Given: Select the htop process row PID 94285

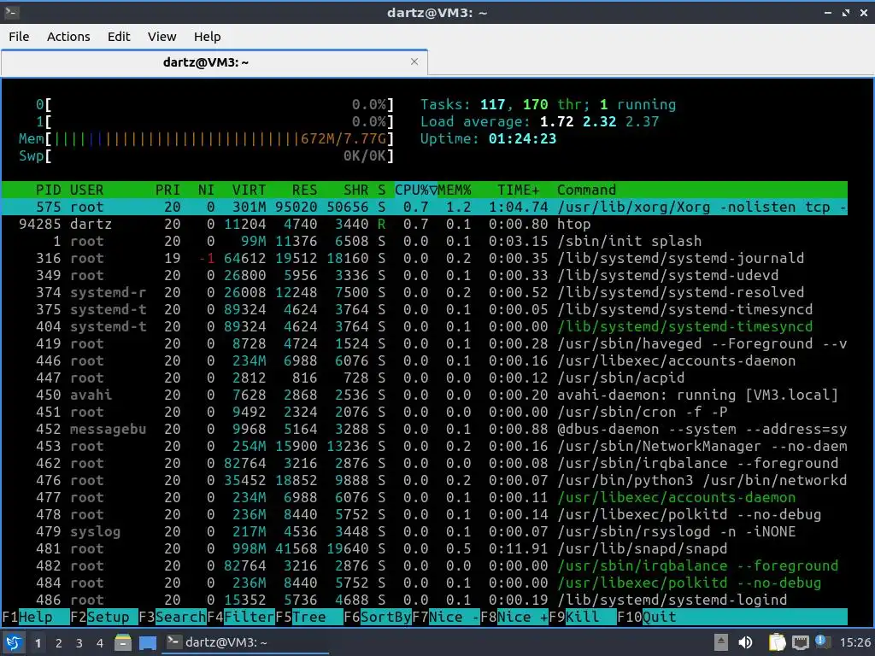Looking at the screenshot, I should point(424,225).
